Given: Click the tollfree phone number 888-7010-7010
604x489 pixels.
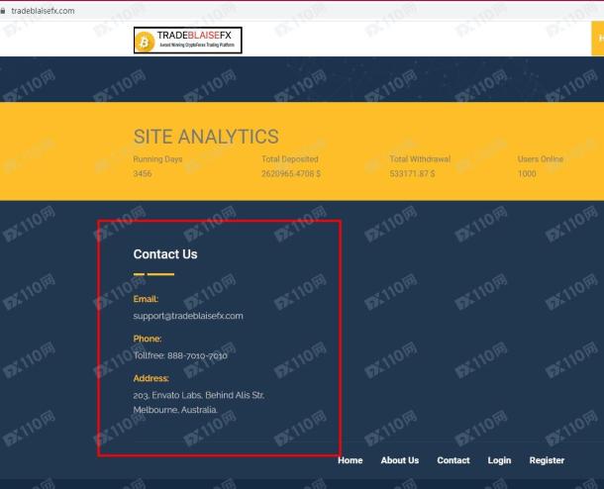Looking at the screenshot, I should point(180,355).
